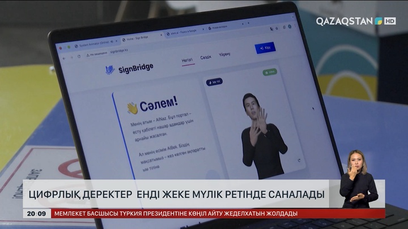408x229 pixels.
Task: Bookmark this page with the star icon
Action: coord(277,28)
